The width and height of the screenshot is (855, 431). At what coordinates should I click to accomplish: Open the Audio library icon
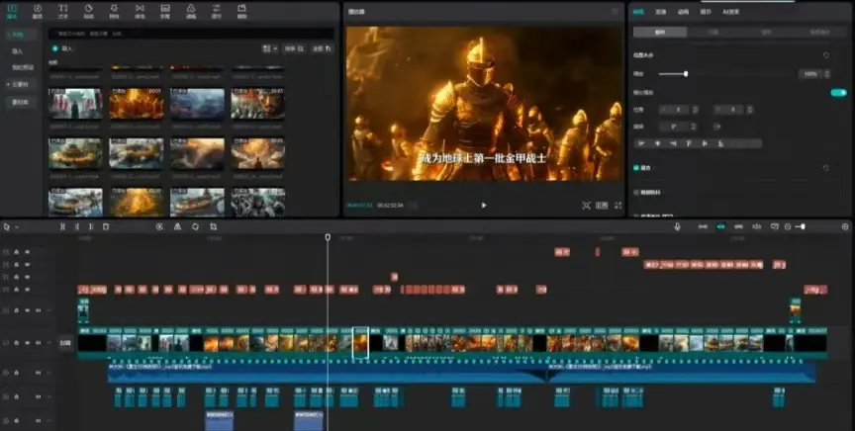tap(38, 11)
